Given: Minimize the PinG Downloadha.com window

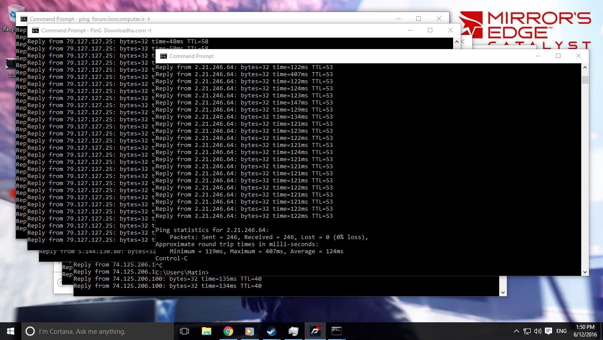Looking at the screenshot, I should [x=410, y=30].
